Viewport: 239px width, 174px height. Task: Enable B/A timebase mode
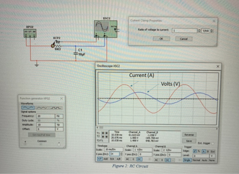pos(112,159)
